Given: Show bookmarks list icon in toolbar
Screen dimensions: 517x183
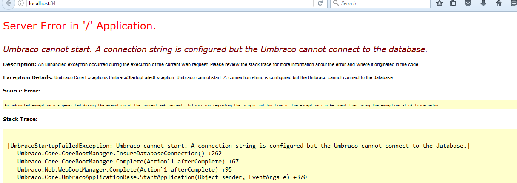Looking at the screenshot, I should (x=453, y=3).
